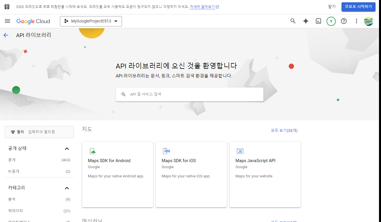Image resolution: width=381 pixels, height=222 pixels.
Task: Click external link icon after 자세히 알아보기
Action: click(x=217, y=7)
